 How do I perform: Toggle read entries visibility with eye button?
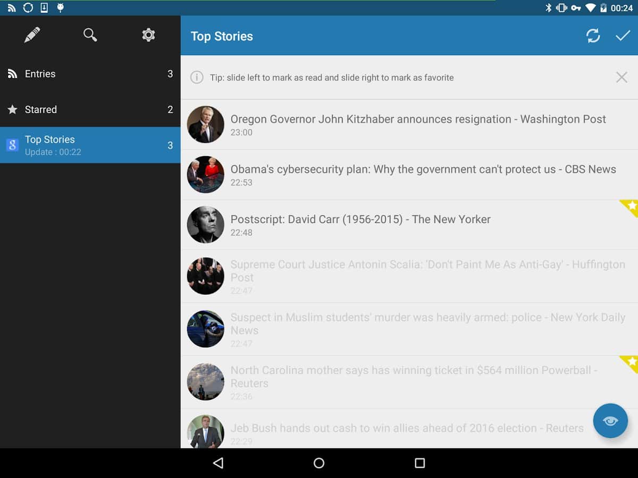pos(610,421)
